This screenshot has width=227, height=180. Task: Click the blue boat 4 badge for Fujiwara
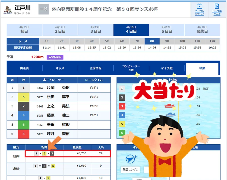(24, 116)
